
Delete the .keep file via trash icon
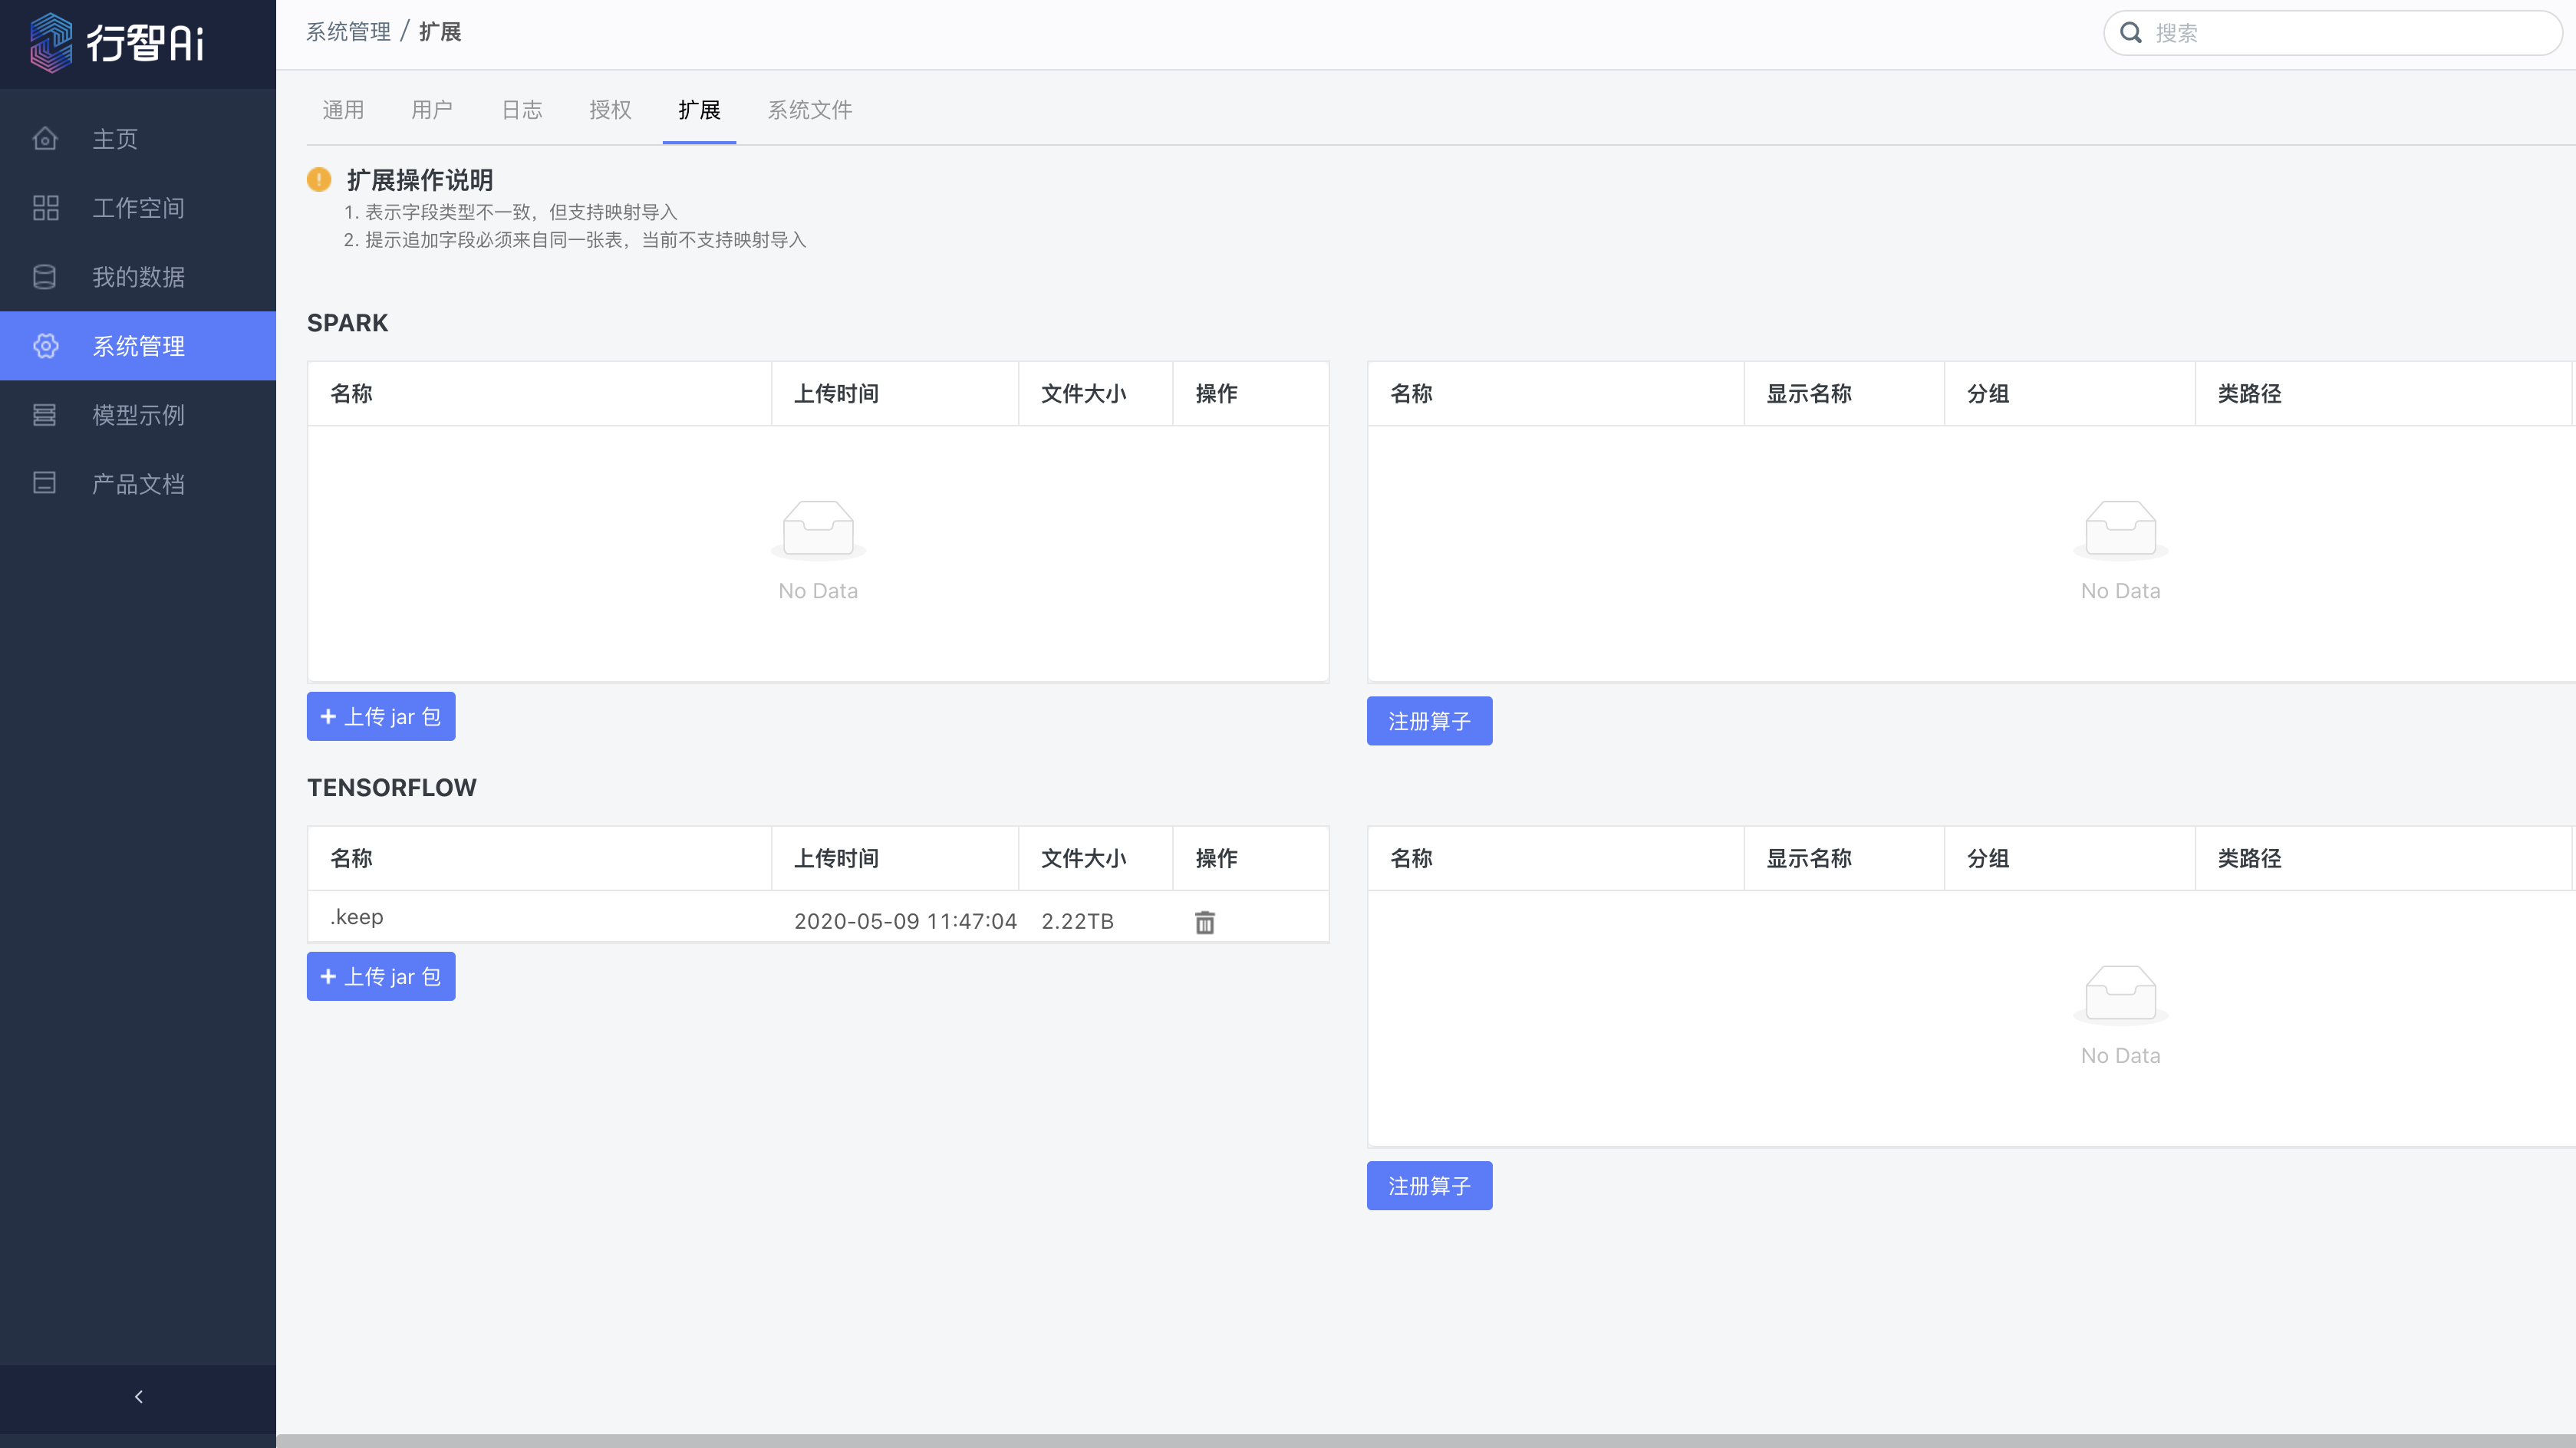click(x=1205, y=921)
